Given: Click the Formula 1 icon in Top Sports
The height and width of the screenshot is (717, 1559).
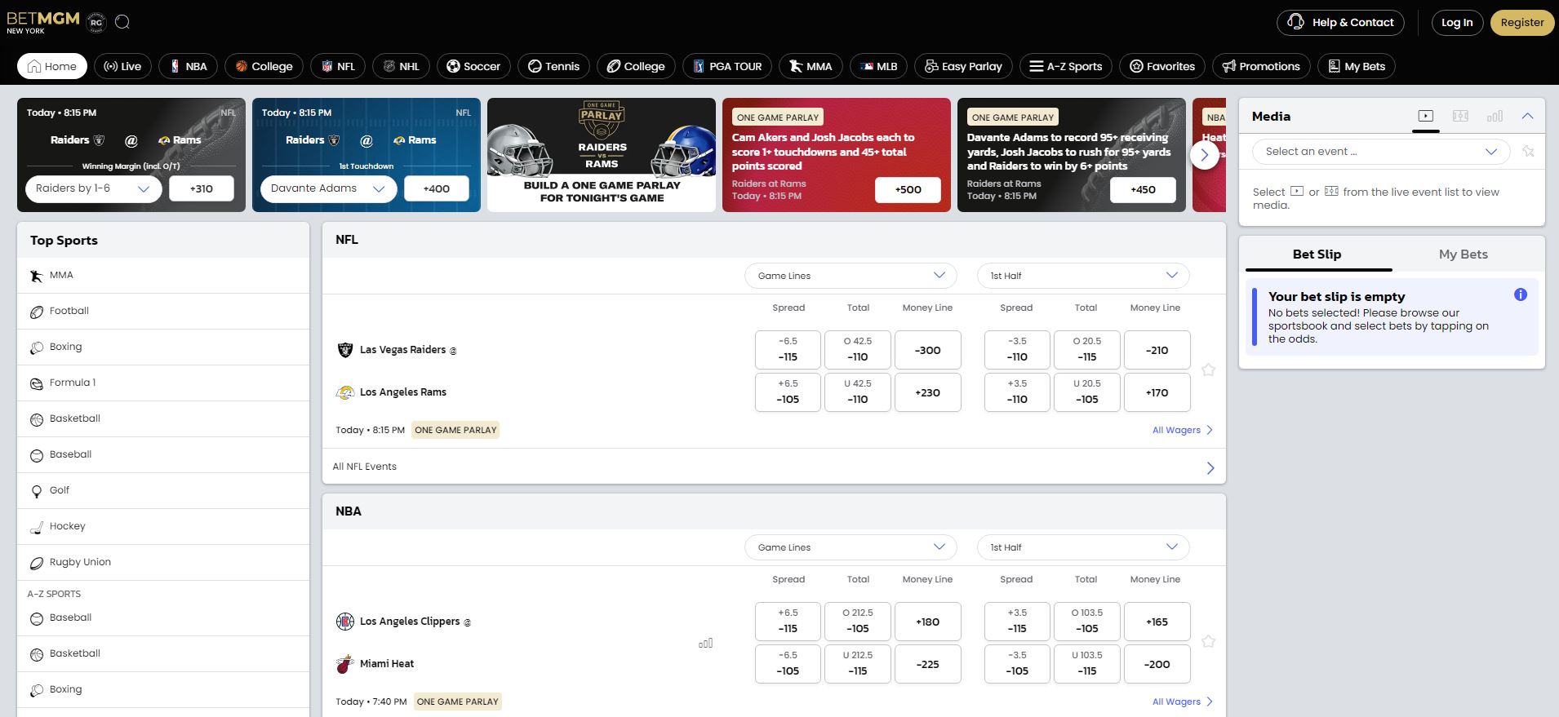Looking at the screenshot, I should (x=37, y=383).
